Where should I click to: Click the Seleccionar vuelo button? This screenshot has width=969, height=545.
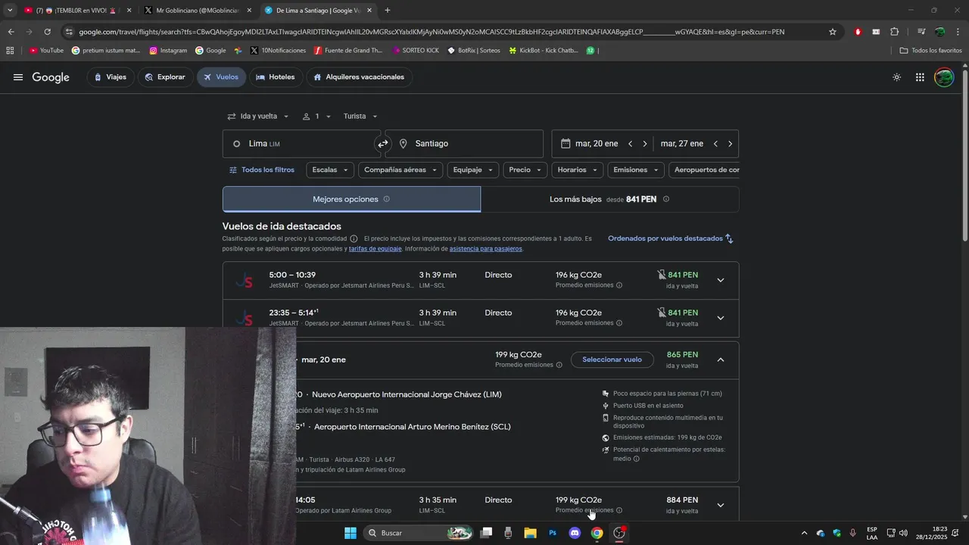click(x=612, y=360)
